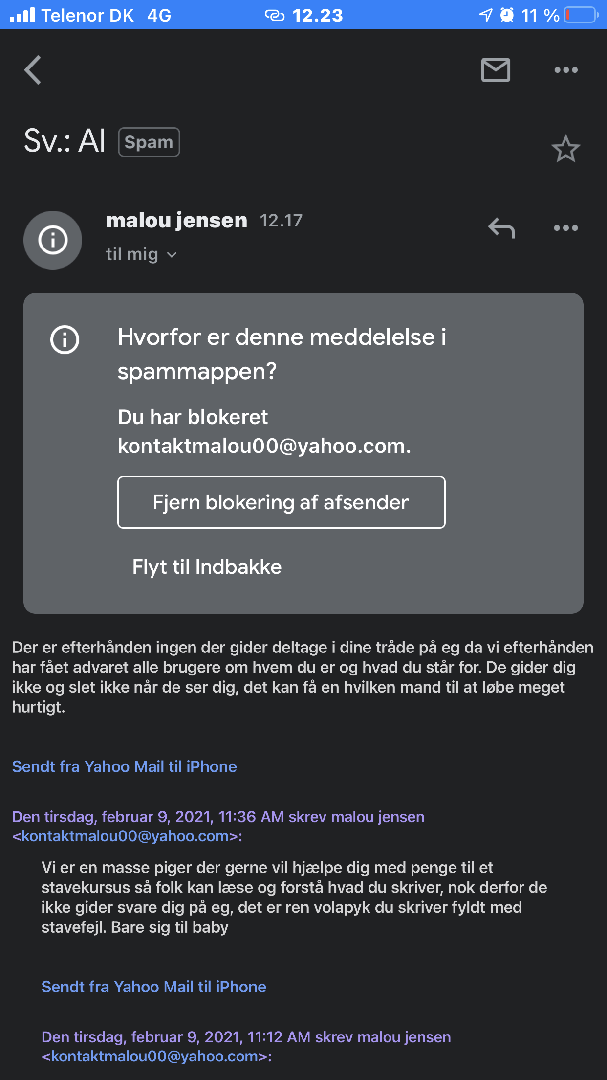
Task: Tap the email subject 'Sv.: AI'
Action: pyautogui.click(x=65, y=141)
